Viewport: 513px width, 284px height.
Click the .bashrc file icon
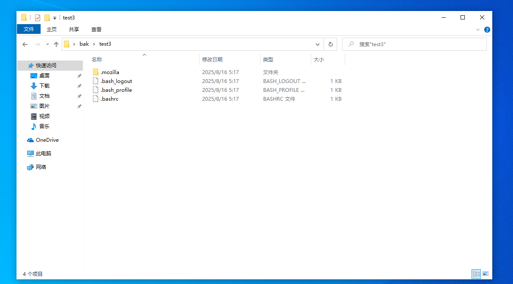pos(96,99)
